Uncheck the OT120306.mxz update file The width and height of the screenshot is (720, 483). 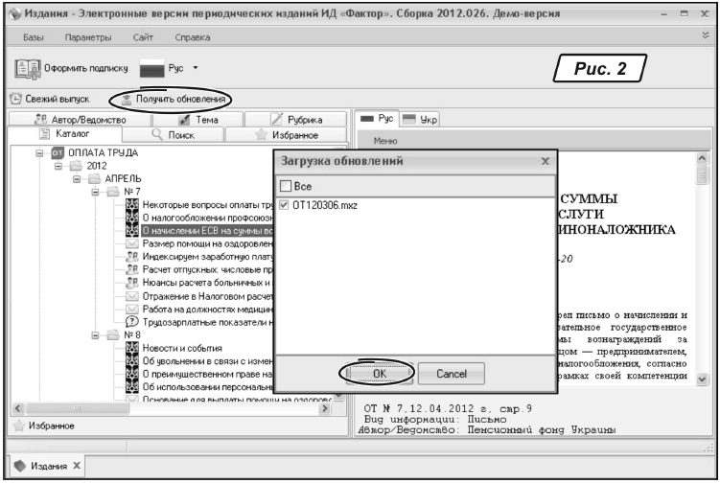click(x=284, y=205)
